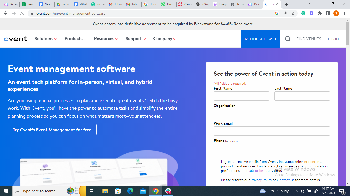Open the Mail app on the taskbar
The height and width of the screenshot is (196, 350).
tap(143, 191)
